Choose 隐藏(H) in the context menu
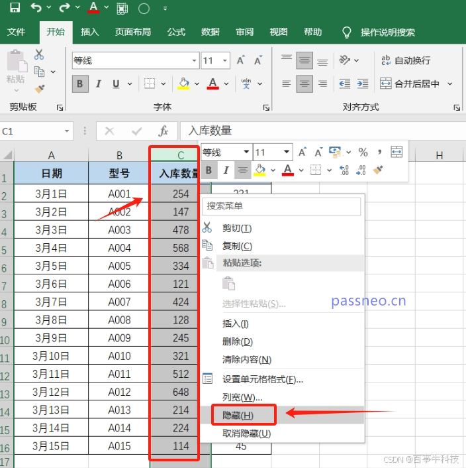 [x=282, y=415]
